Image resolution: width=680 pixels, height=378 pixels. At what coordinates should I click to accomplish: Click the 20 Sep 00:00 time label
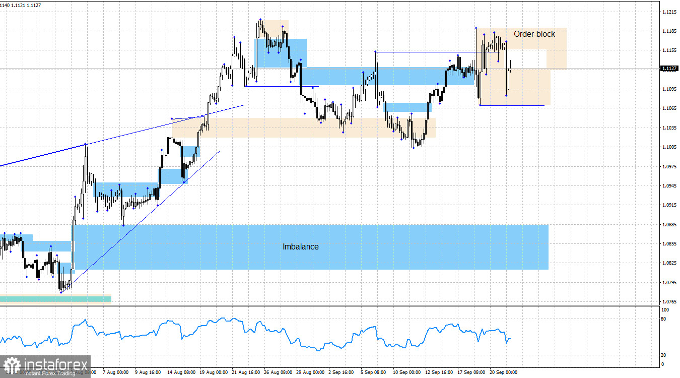[x=503, y=372]
